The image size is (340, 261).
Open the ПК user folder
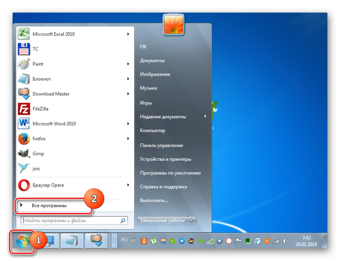(143, 47)
